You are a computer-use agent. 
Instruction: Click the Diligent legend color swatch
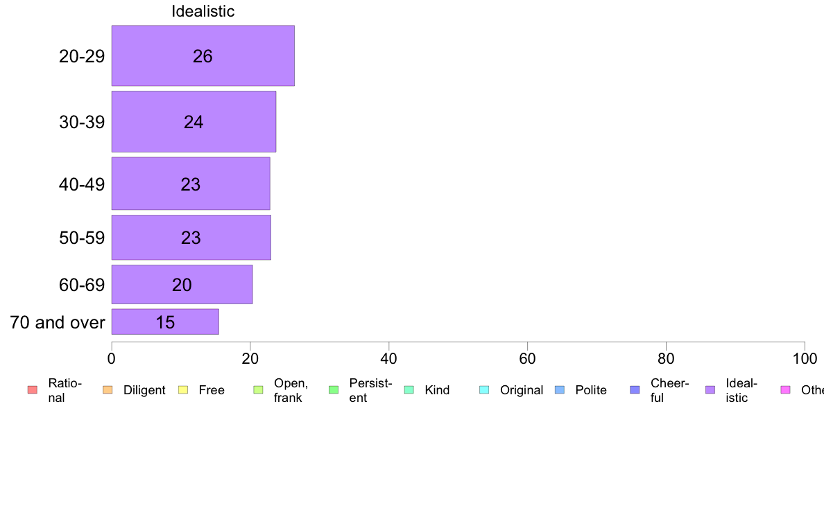coord(108,389)
